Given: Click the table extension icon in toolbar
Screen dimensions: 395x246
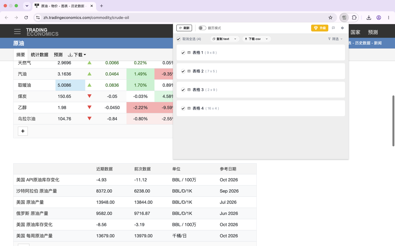Looking at the screenshot, I should point(344,18).
